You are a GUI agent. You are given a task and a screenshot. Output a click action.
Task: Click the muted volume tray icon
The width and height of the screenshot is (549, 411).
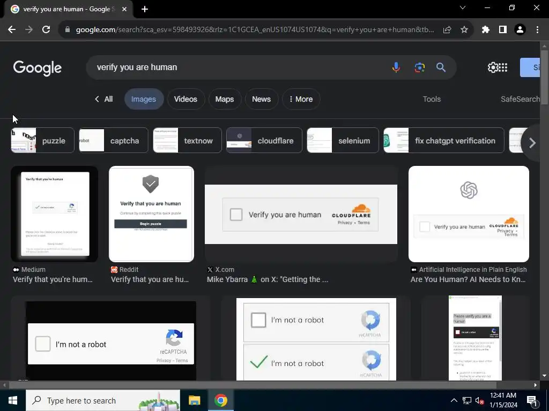(479, 400)
